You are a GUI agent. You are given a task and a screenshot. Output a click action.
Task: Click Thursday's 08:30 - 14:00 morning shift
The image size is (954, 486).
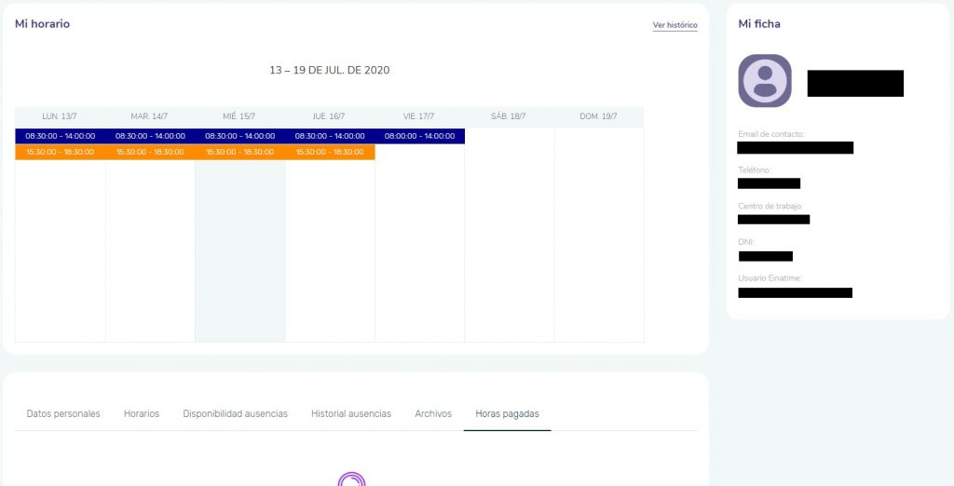(x=330, y=136)
